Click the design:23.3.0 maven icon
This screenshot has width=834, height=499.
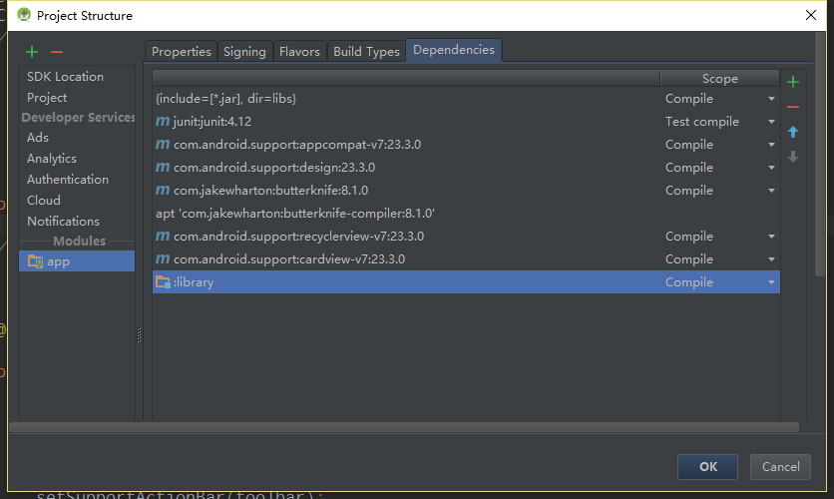[x=163, y=167]
